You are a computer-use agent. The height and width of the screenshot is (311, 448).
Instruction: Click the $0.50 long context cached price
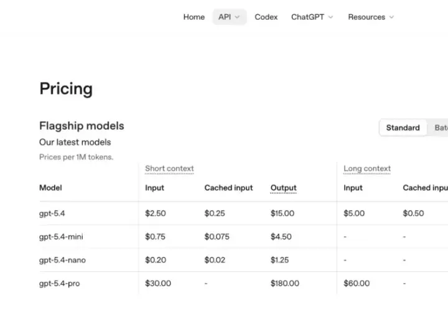413,213
